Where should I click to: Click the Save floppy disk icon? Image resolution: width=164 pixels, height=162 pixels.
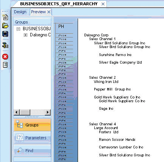pos(5,34)
